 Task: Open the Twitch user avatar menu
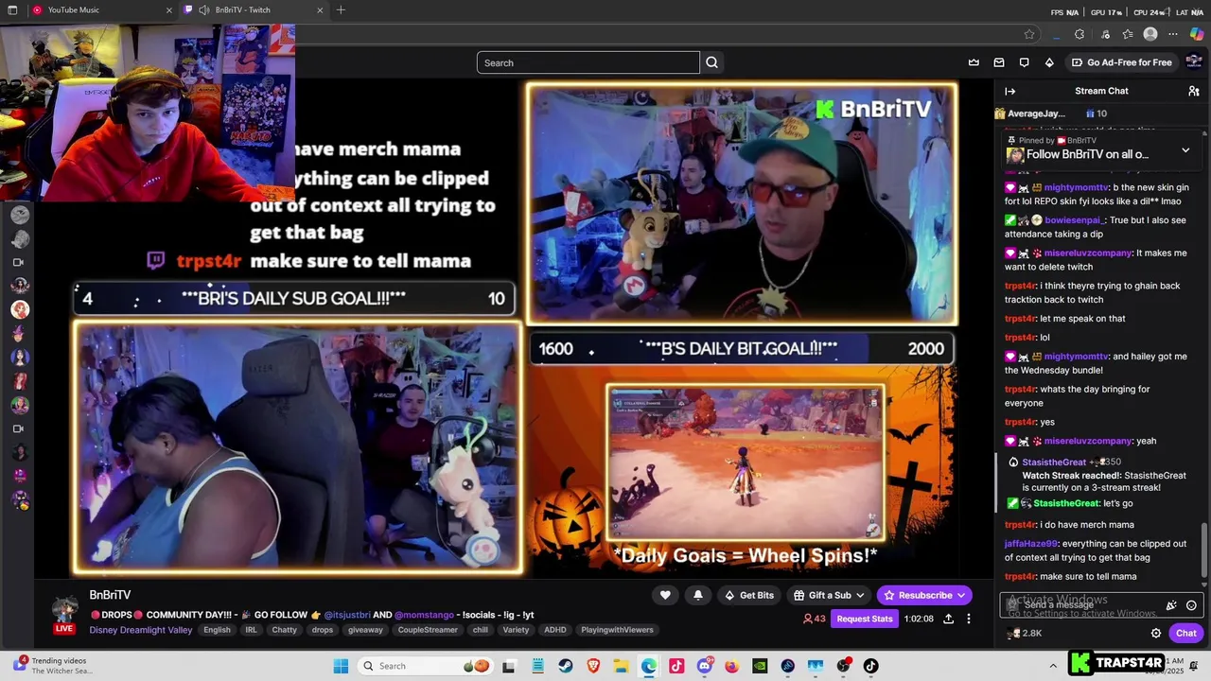click(1194, 62)
